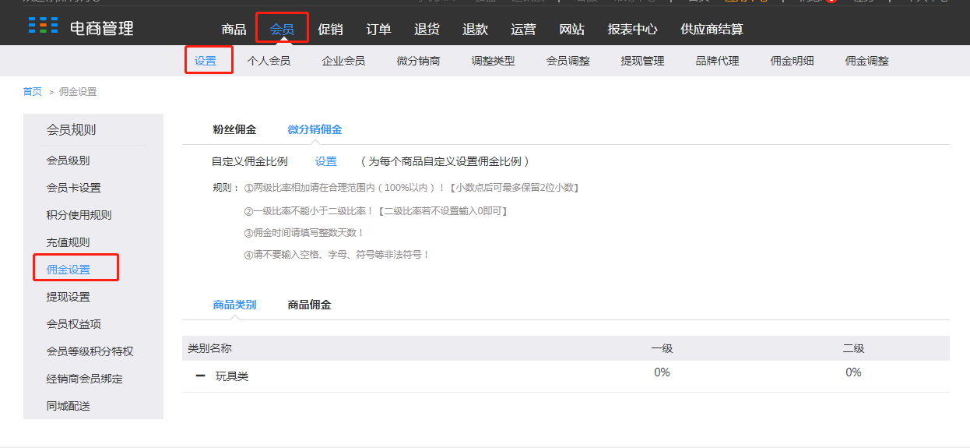Go to 企业会员 submenu

[x=343, y=60]
